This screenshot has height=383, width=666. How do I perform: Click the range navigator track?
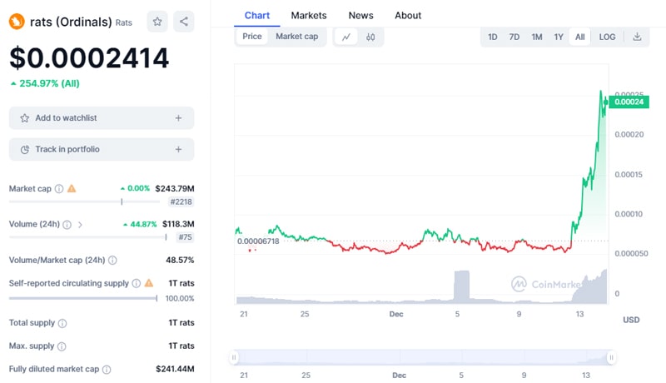[x=422, y=357]
